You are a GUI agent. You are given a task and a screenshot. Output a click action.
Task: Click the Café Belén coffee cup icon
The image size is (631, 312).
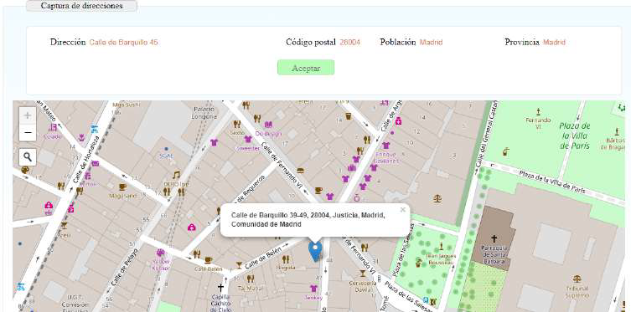(x=209, y=260)
